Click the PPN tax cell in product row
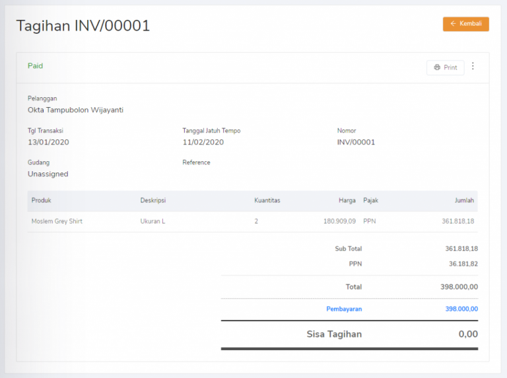 tap(369, 221)
